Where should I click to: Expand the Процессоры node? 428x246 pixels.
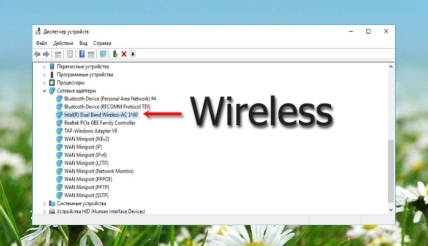click(44, 83)
